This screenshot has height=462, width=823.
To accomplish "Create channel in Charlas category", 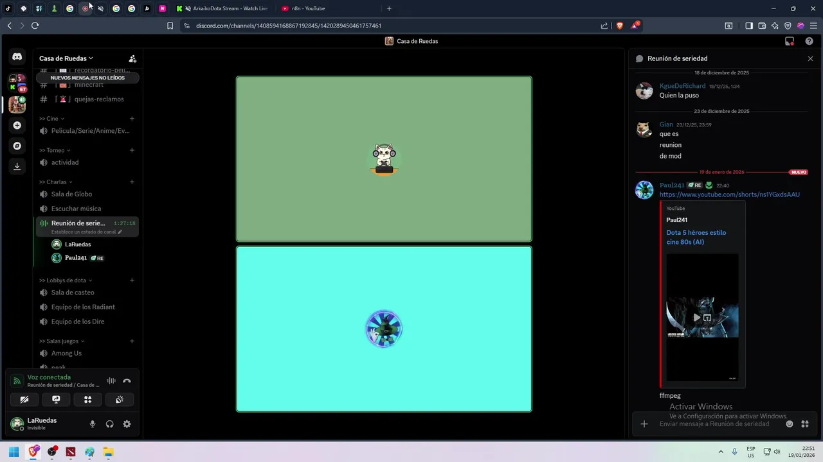I will tap(132, 182).
